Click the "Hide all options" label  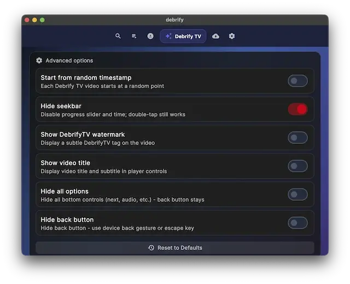(x=65, y=192)
